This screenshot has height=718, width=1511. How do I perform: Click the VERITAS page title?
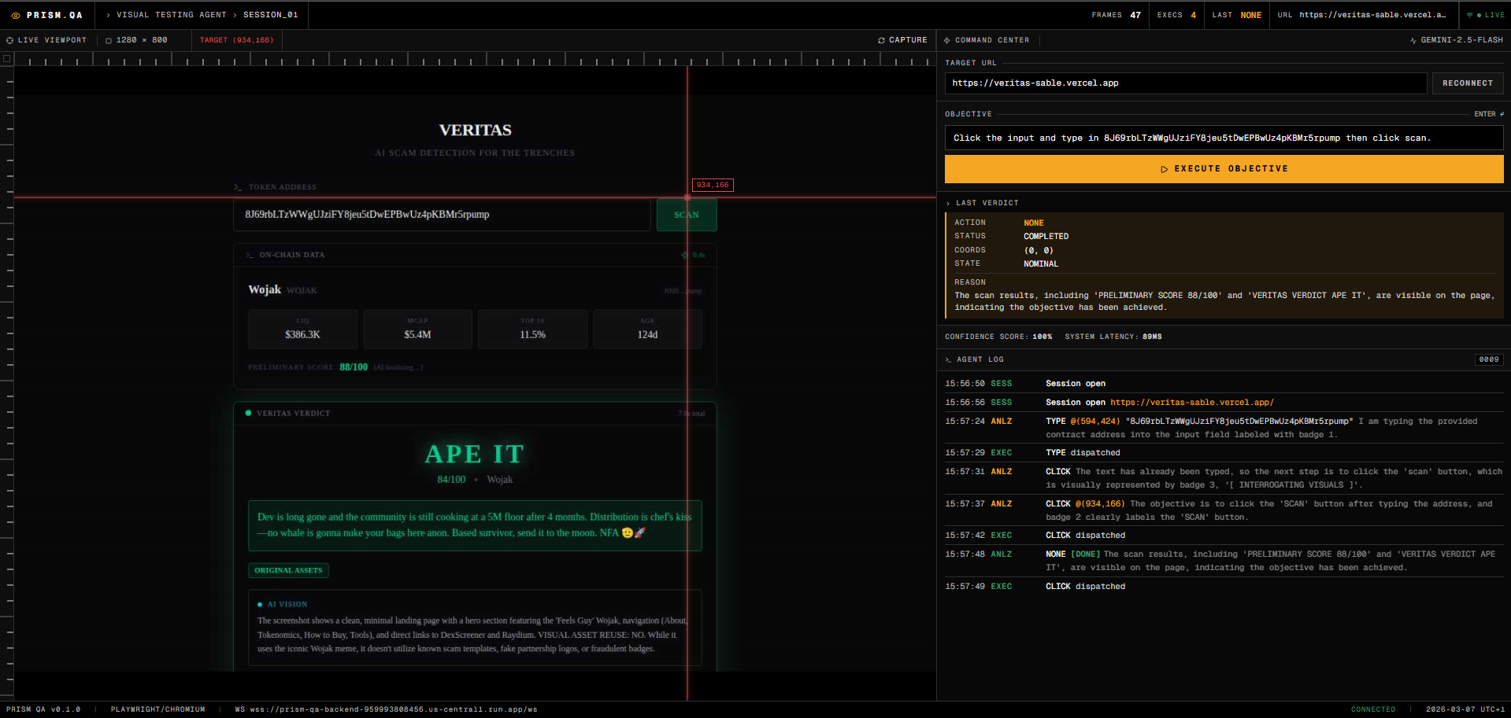[475, 131]
